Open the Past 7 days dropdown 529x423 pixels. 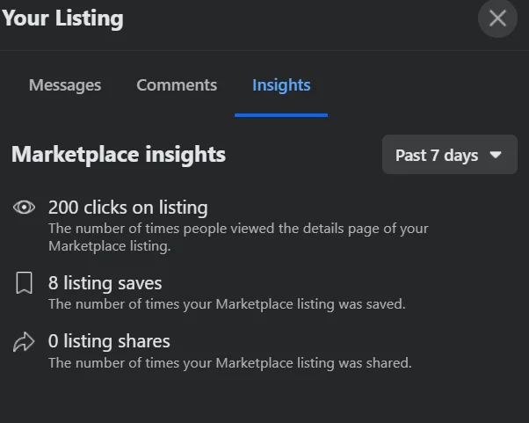(x=450, y=155)
